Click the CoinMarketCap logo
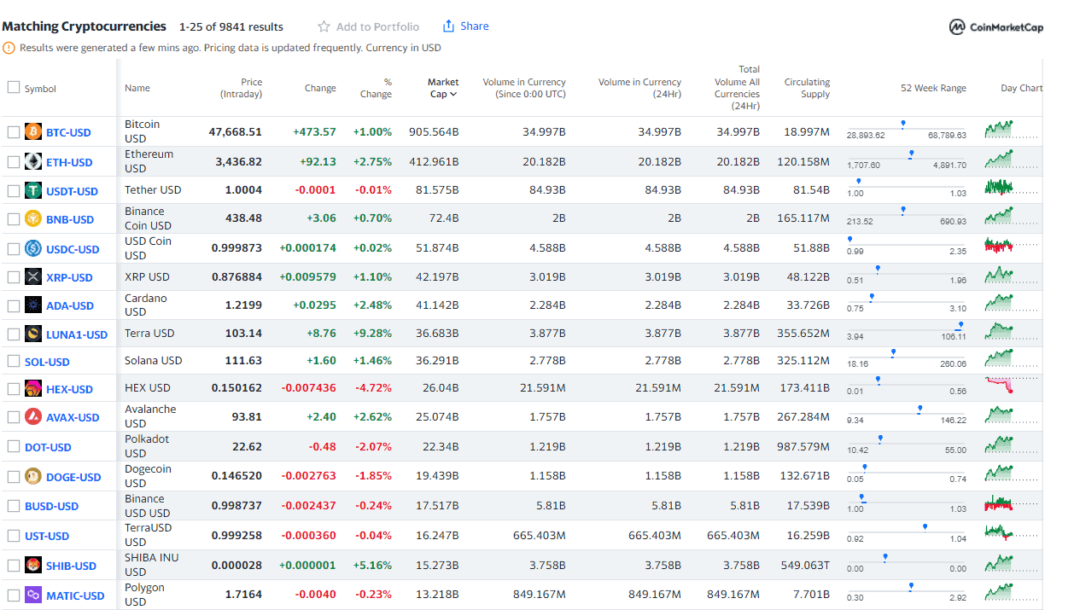 (x=996, y=27)
